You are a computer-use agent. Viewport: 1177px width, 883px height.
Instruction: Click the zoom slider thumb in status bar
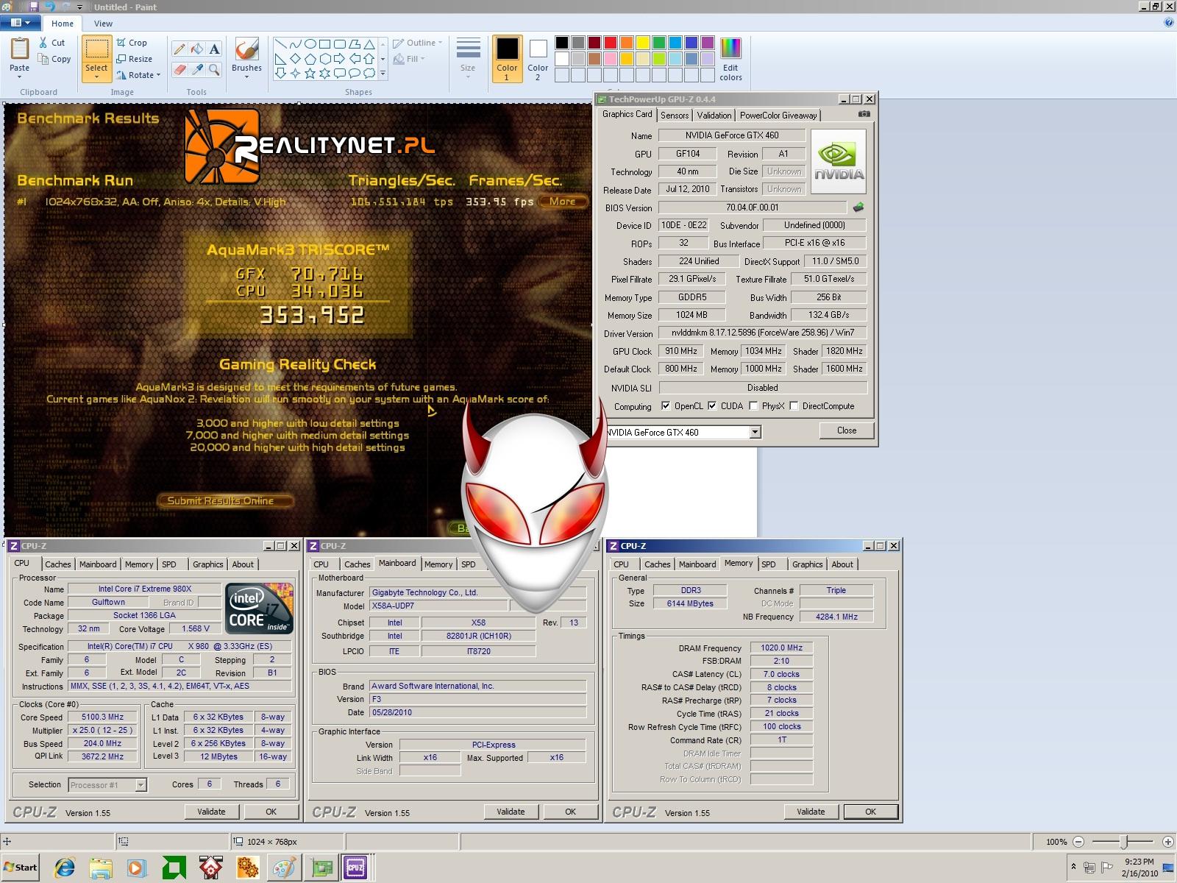pyautogui.click(x=1123, y=841)
